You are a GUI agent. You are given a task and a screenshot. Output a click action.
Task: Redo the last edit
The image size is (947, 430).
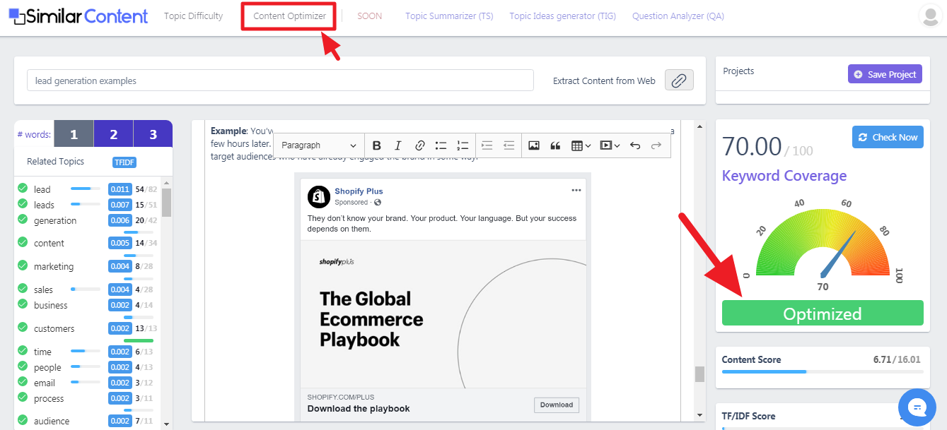(656, 145)
